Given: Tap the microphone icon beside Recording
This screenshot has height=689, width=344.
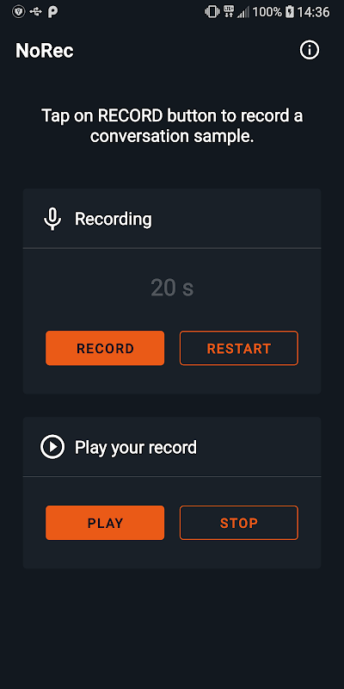Looking at the screenshot, I should [x=52, y=219].
